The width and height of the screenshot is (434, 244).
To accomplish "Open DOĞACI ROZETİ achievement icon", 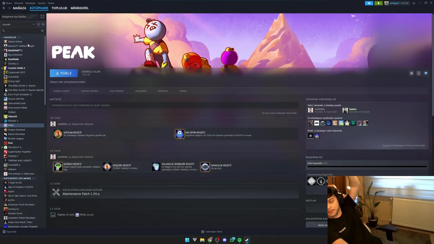I will (58, 167).
